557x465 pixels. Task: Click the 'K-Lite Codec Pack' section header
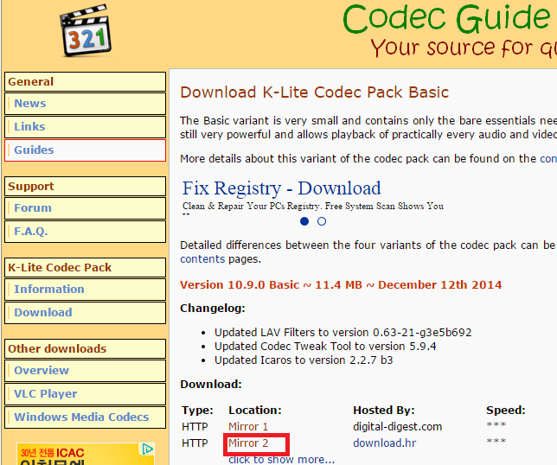coord(86,268)
